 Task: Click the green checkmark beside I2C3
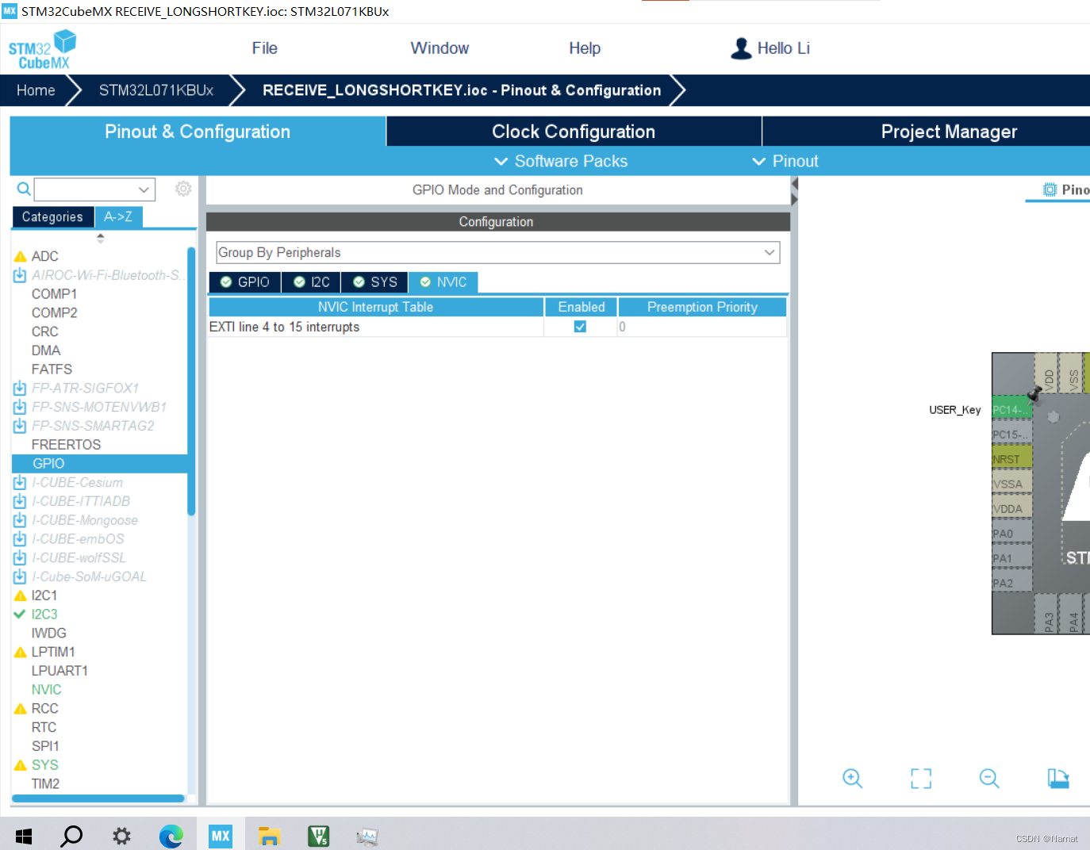pos(20,615)
